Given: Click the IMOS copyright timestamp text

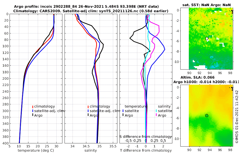Looking at the screenshot, I should 237,117.
